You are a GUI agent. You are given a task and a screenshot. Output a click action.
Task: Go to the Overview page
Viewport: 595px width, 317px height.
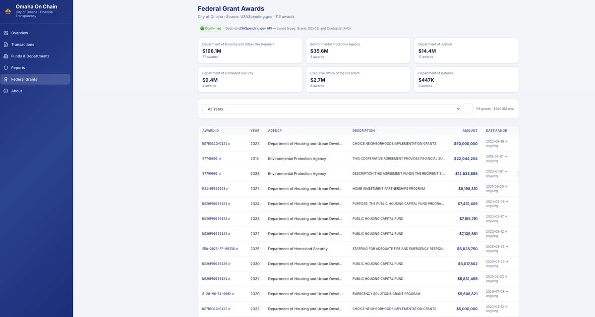click(35, 33)
